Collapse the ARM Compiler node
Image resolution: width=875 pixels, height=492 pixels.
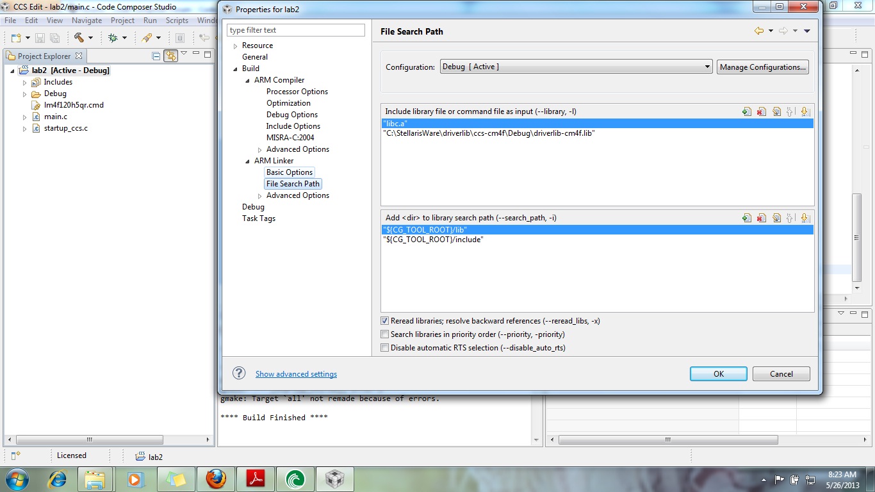tap(248, 81)
